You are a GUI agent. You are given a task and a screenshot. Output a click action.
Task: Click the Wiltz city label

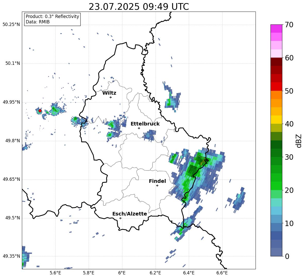point(109,93)
